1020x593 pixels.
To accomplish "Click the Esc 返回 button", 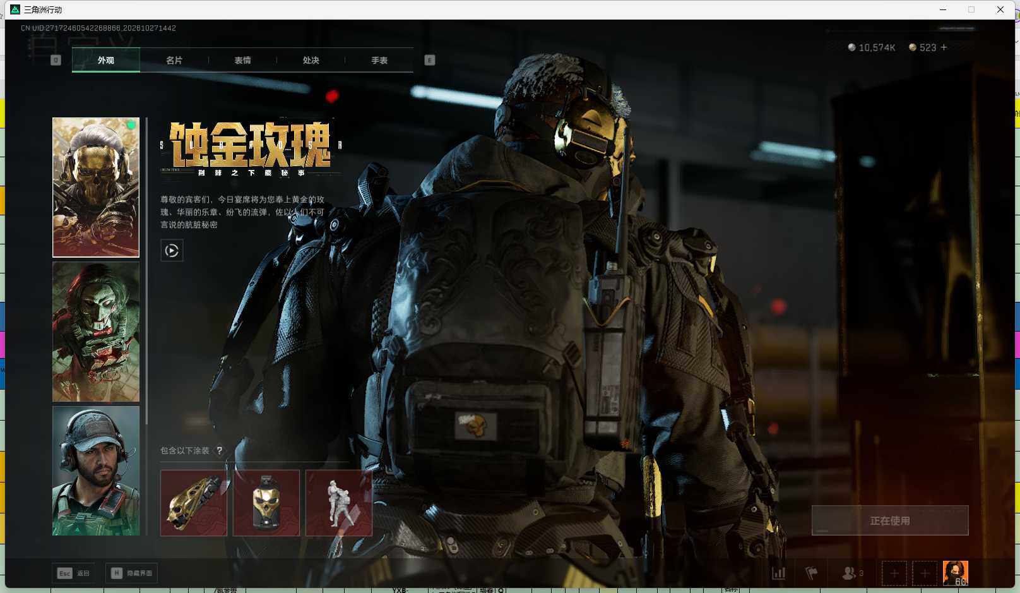I will point(74,573).
